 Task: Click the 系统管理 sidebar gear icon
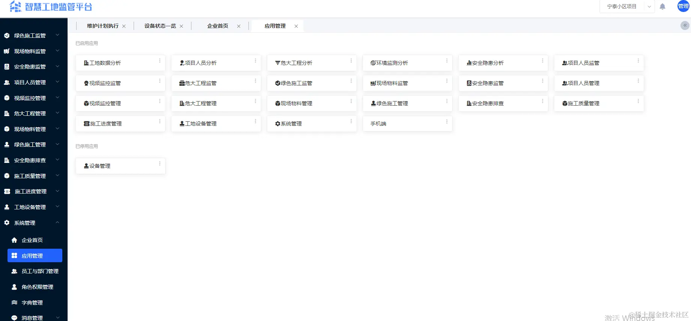(7, 222)
